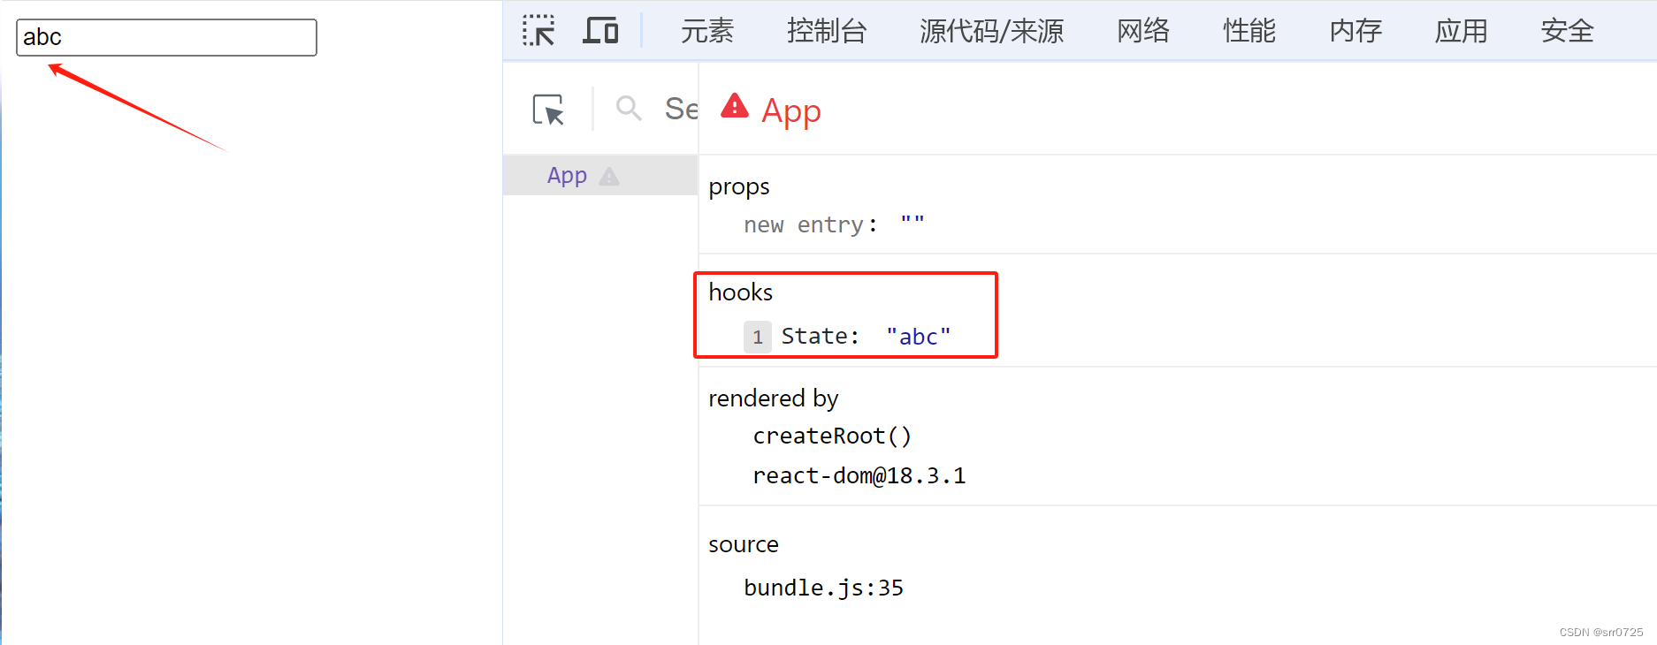Open the 安全 tab
Viewport: 1657px width, 645px height.
1568,31
